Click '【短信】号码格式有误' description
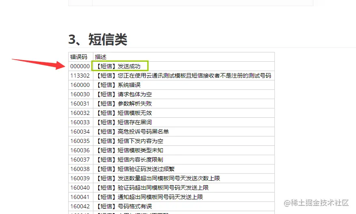Screen dimensions: 356x214 (x=123, y=206)
